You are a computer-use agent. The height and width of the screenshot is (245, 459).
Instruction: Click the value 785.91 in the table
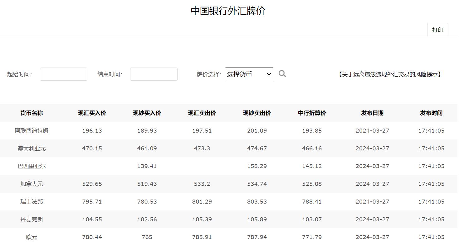point(202,237)
